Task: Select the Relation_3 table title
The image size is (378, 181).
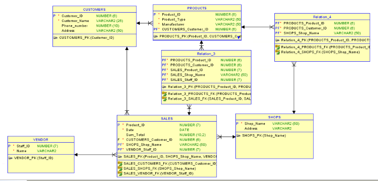Action: coord(206,54)
